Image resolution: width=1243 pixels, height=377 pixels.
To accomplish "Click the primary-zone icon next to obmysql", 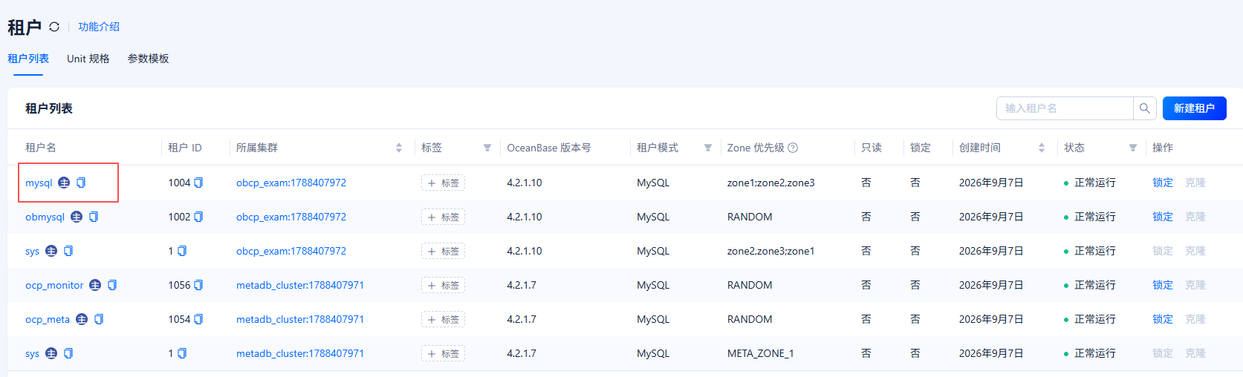I will [77, 217].
